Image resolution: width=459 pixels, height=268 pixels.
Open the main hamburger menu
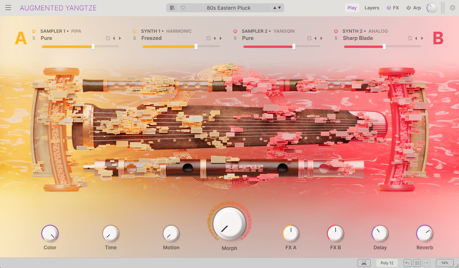pyautogui.click(x=8, y=8)
